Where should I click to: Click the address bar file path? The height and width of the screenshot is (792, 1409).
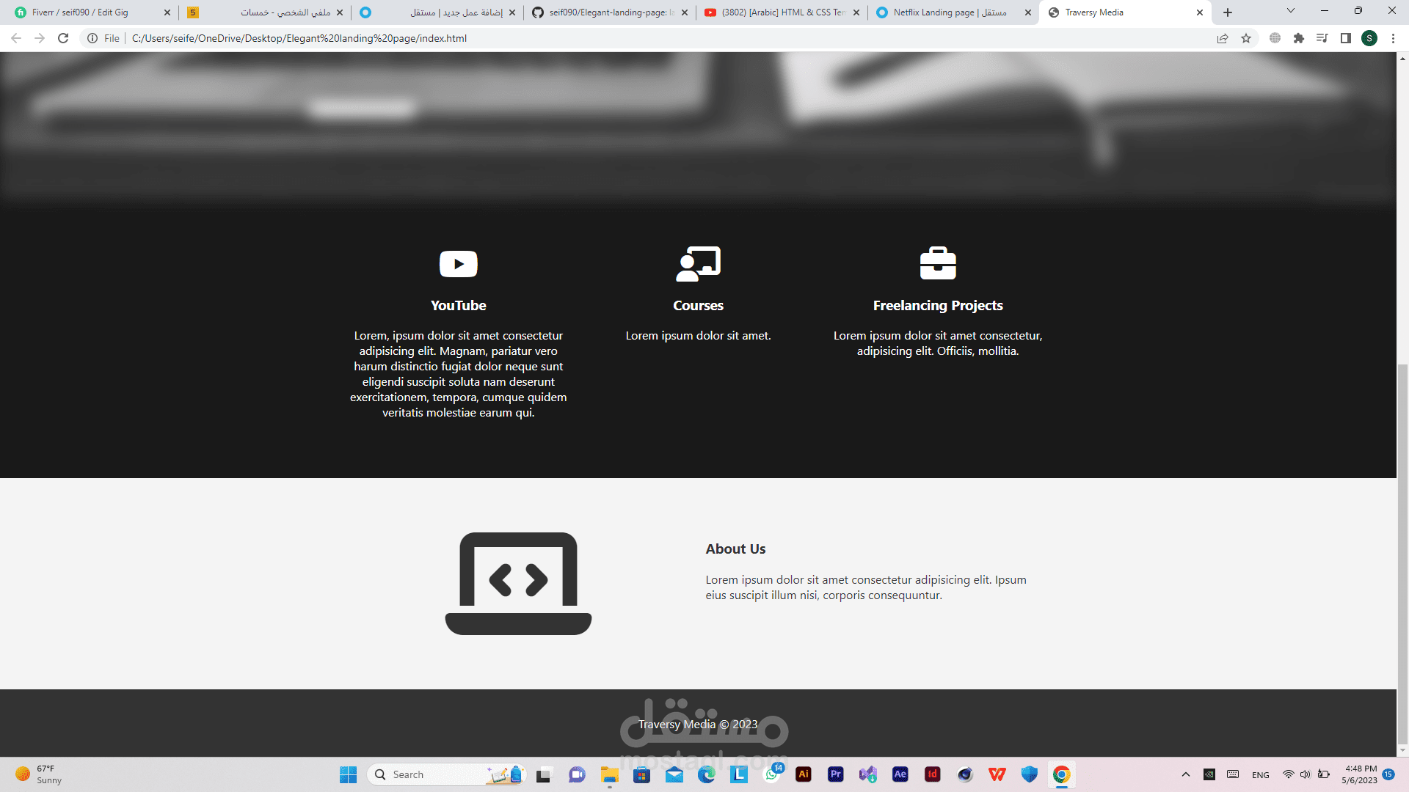(299, 38)
